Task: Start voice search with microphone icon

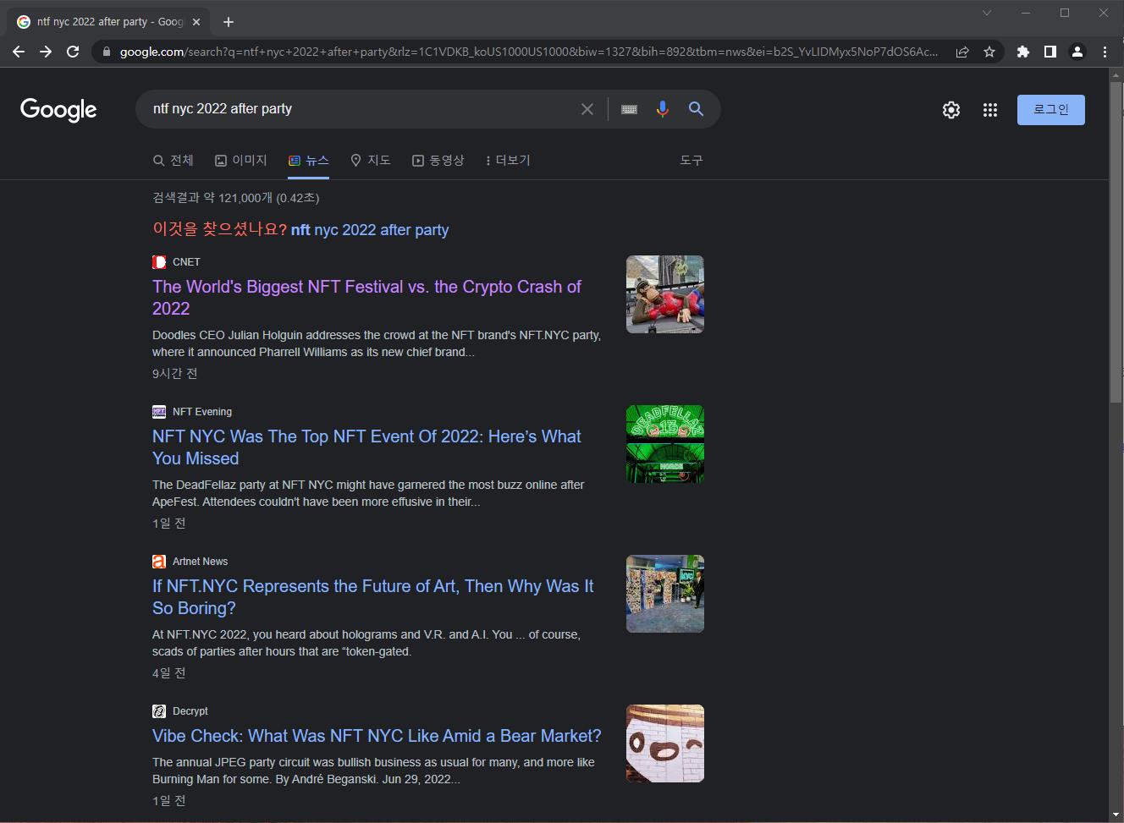Action: tap(662, 109)
